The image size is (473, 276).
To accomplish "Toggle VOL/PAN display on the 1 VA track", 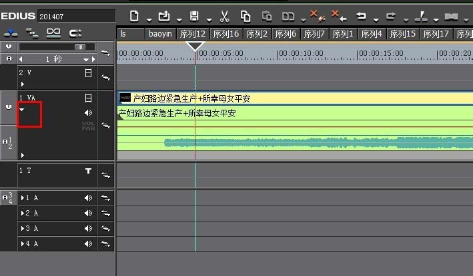I will (88, 126).
